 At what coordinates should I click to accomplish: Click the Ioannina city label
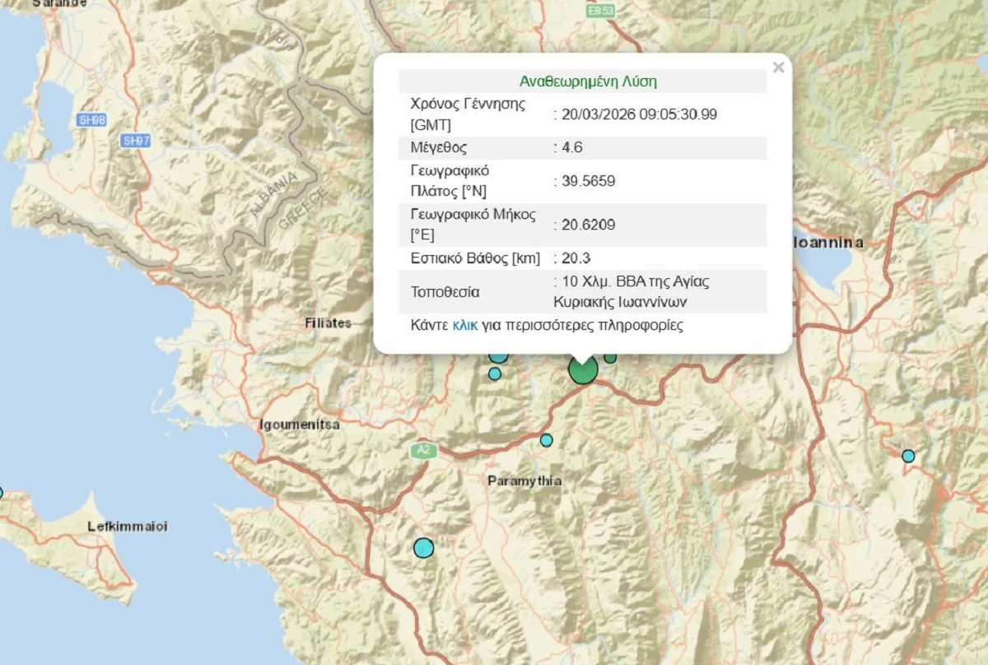[x=829, y=243]
